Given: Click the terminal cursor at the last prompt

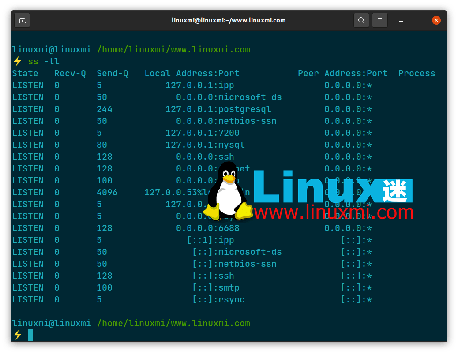Looking at the screenshot, I should tap(30, 335).
